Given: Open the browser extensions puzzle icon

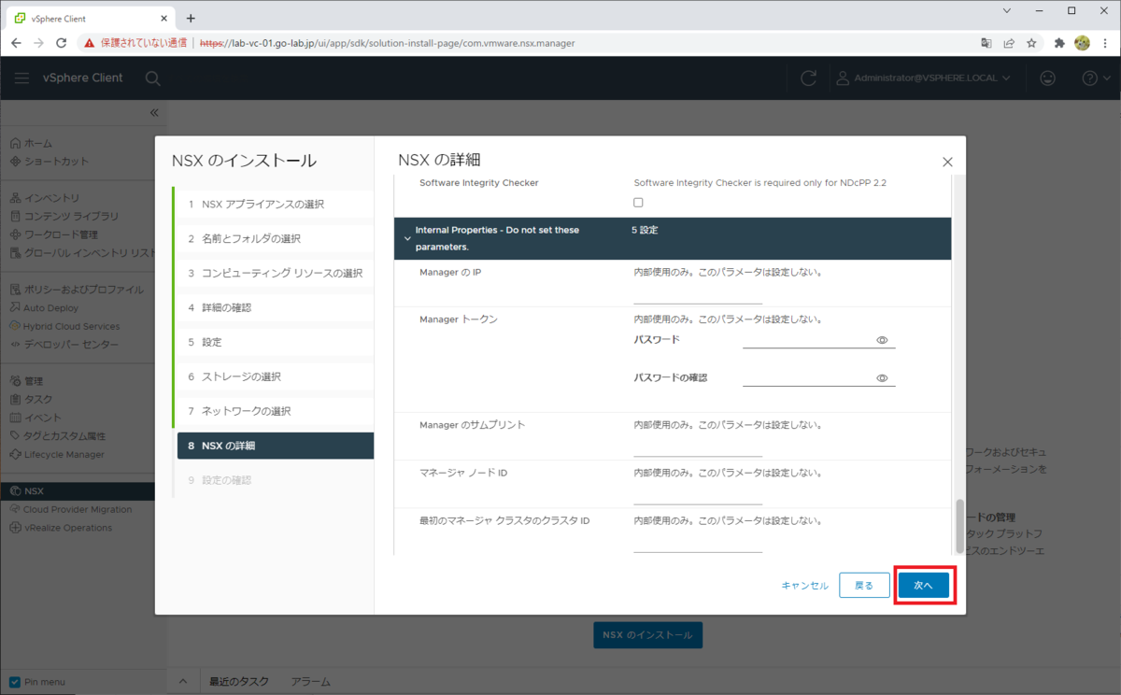Looking at the screenshot, I should tap(1059, 43).
